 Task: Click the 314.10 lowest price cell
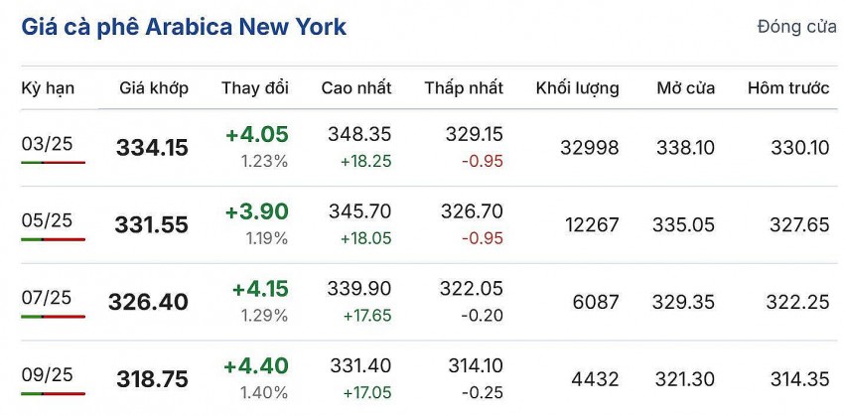point(472,365)
